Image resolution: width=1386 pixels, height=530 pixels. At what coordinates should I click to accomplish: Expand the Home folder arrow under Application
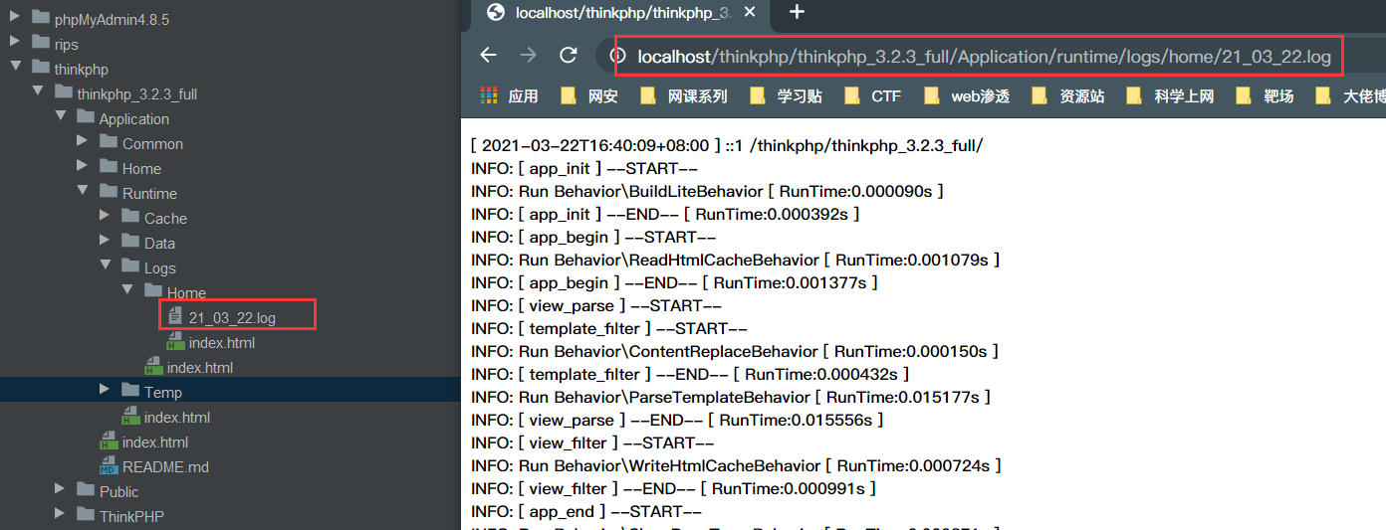(x=83, y=166)
